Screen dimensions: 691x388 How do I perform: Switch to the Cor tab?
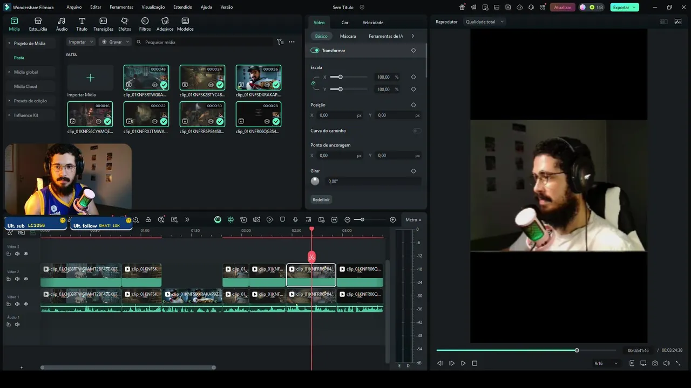(345, 23)
